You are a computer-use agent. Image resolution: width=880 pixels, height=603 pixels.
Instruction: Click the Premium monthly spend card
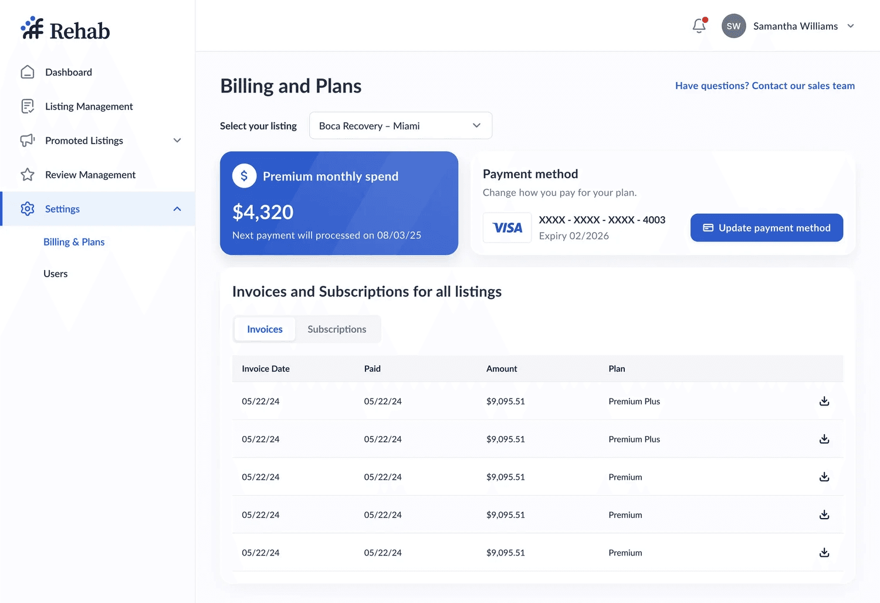(339, 203)
